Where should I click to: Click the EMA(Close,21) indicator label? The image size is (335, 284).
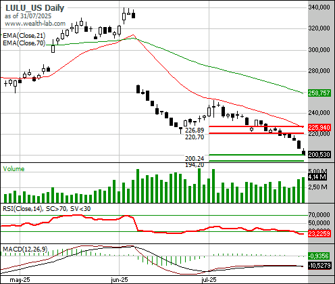click(x=24, y=36)
